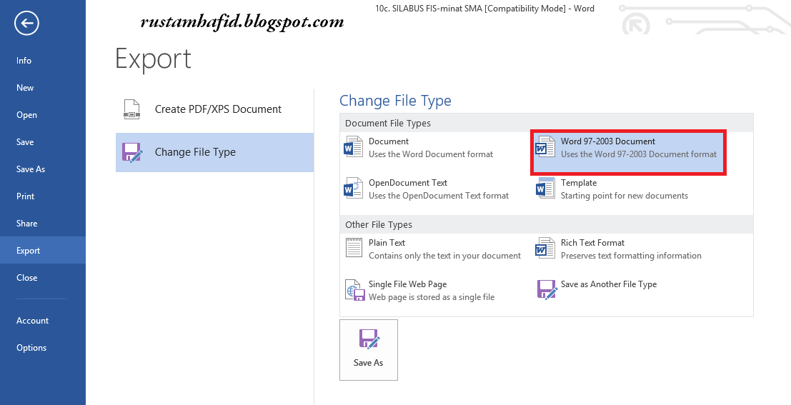791x405 pixels.
Task: Open the Share page
Action: click(x=43, y=224)
